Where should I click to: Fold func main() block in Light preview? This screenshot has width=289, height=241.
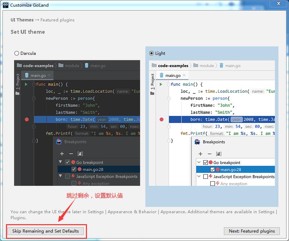[169, 84]
